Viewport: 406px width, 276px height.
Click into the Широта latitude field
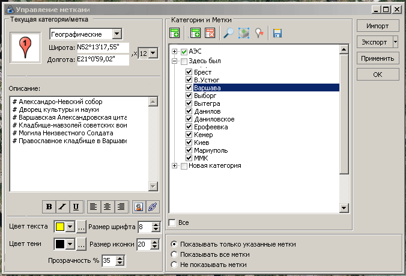tap(102, 47)
